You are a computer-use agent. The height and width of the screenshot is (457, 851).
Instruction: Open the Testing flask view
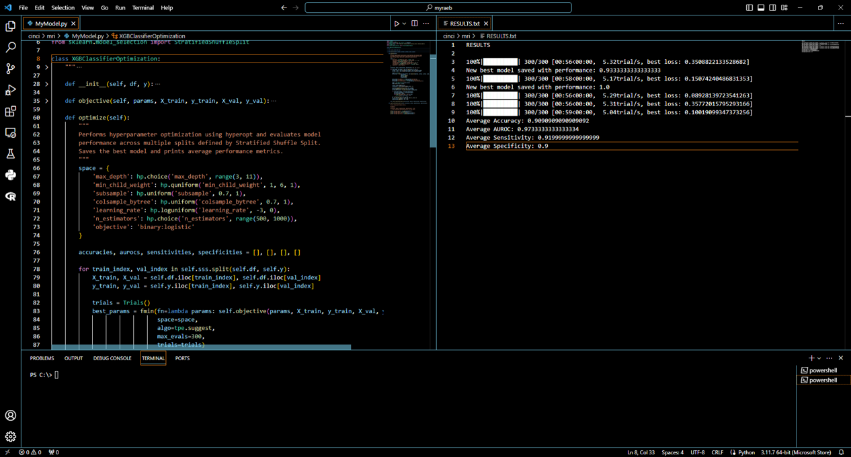tap(11, 154)
